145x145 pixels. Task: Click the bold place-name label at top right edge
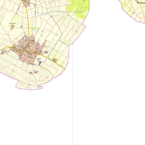tap(141, 3)
